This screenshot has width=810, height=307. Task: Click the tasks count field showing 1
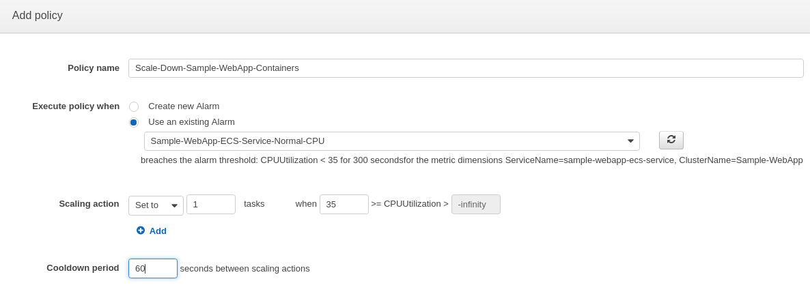(x=211, y=204)
